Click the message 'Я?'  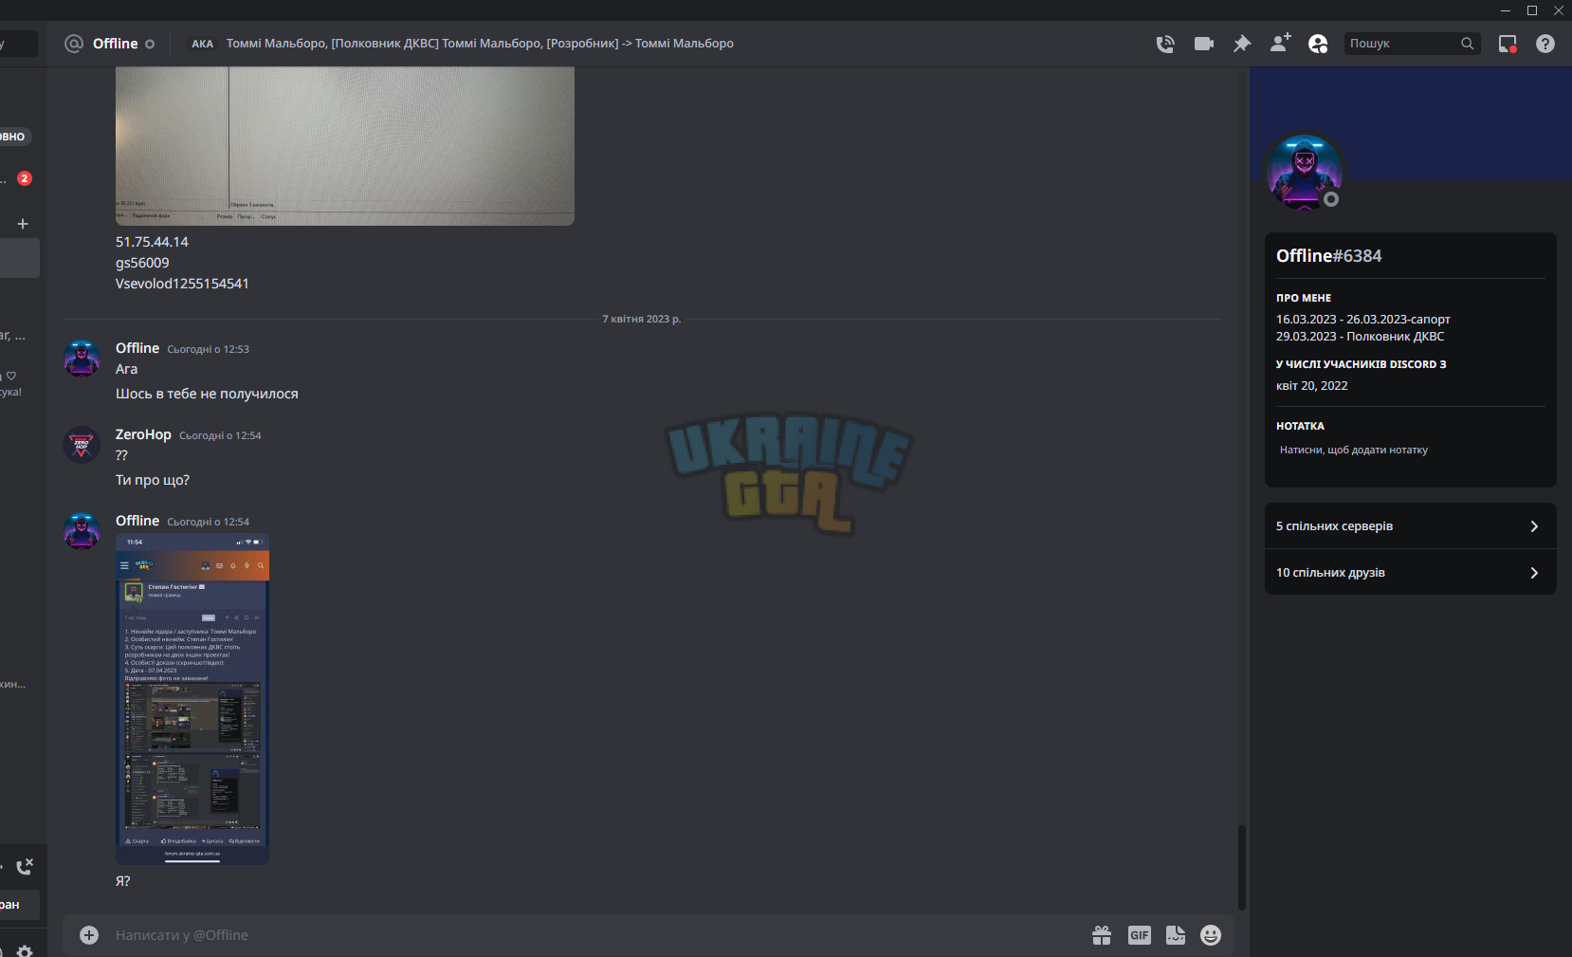[x=123, y=881]
